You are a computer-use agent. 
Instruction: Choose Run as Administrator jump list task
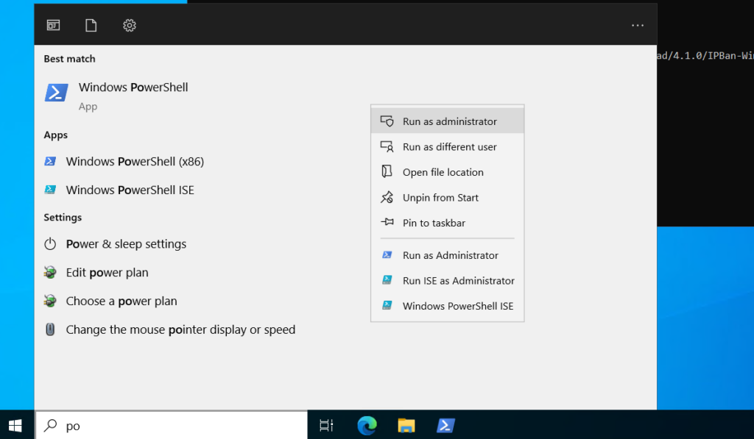(x=447, y=255)
